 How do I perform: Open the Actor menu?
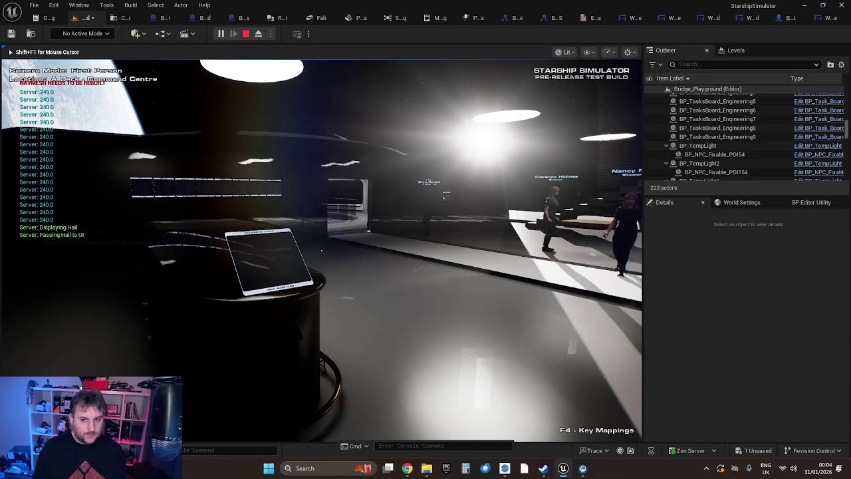(x=181, y=5)
